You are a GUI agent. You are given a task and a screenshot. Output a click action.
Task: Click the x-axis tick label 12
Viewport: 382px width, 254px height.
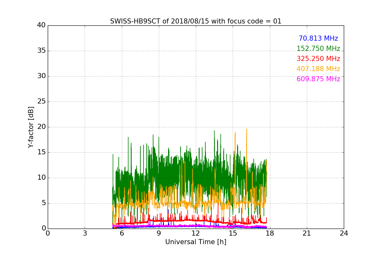tap(196, 233)
